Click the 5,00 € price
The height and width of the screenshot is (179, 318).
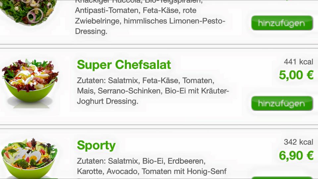coord(296,75)
